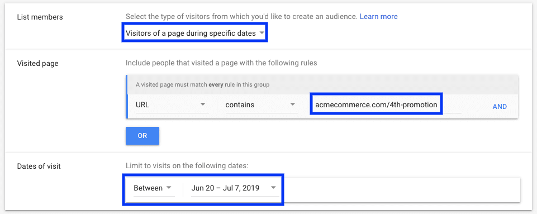Click the blue OR button
The width and height of the screenshot is (537, 214).
pyautogui.click(x=142, y=136)
